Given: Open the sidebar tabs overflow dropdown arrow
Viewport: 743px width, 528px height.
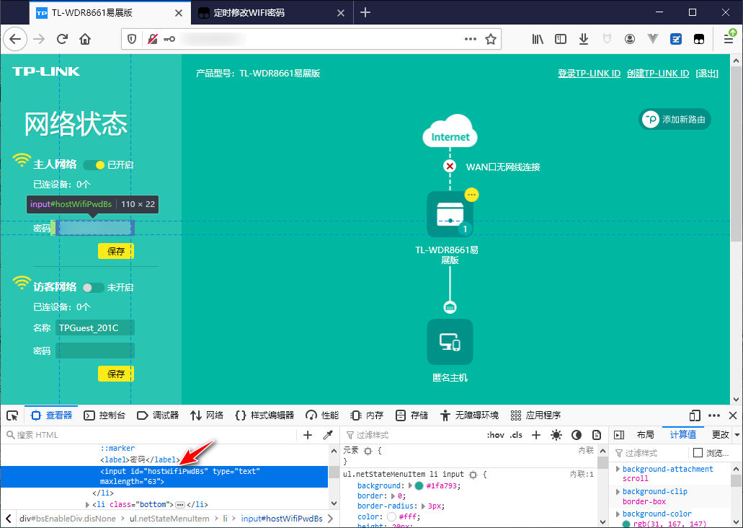Looking at the screenshot, I should pyautogui.click(x=737, y=434).
